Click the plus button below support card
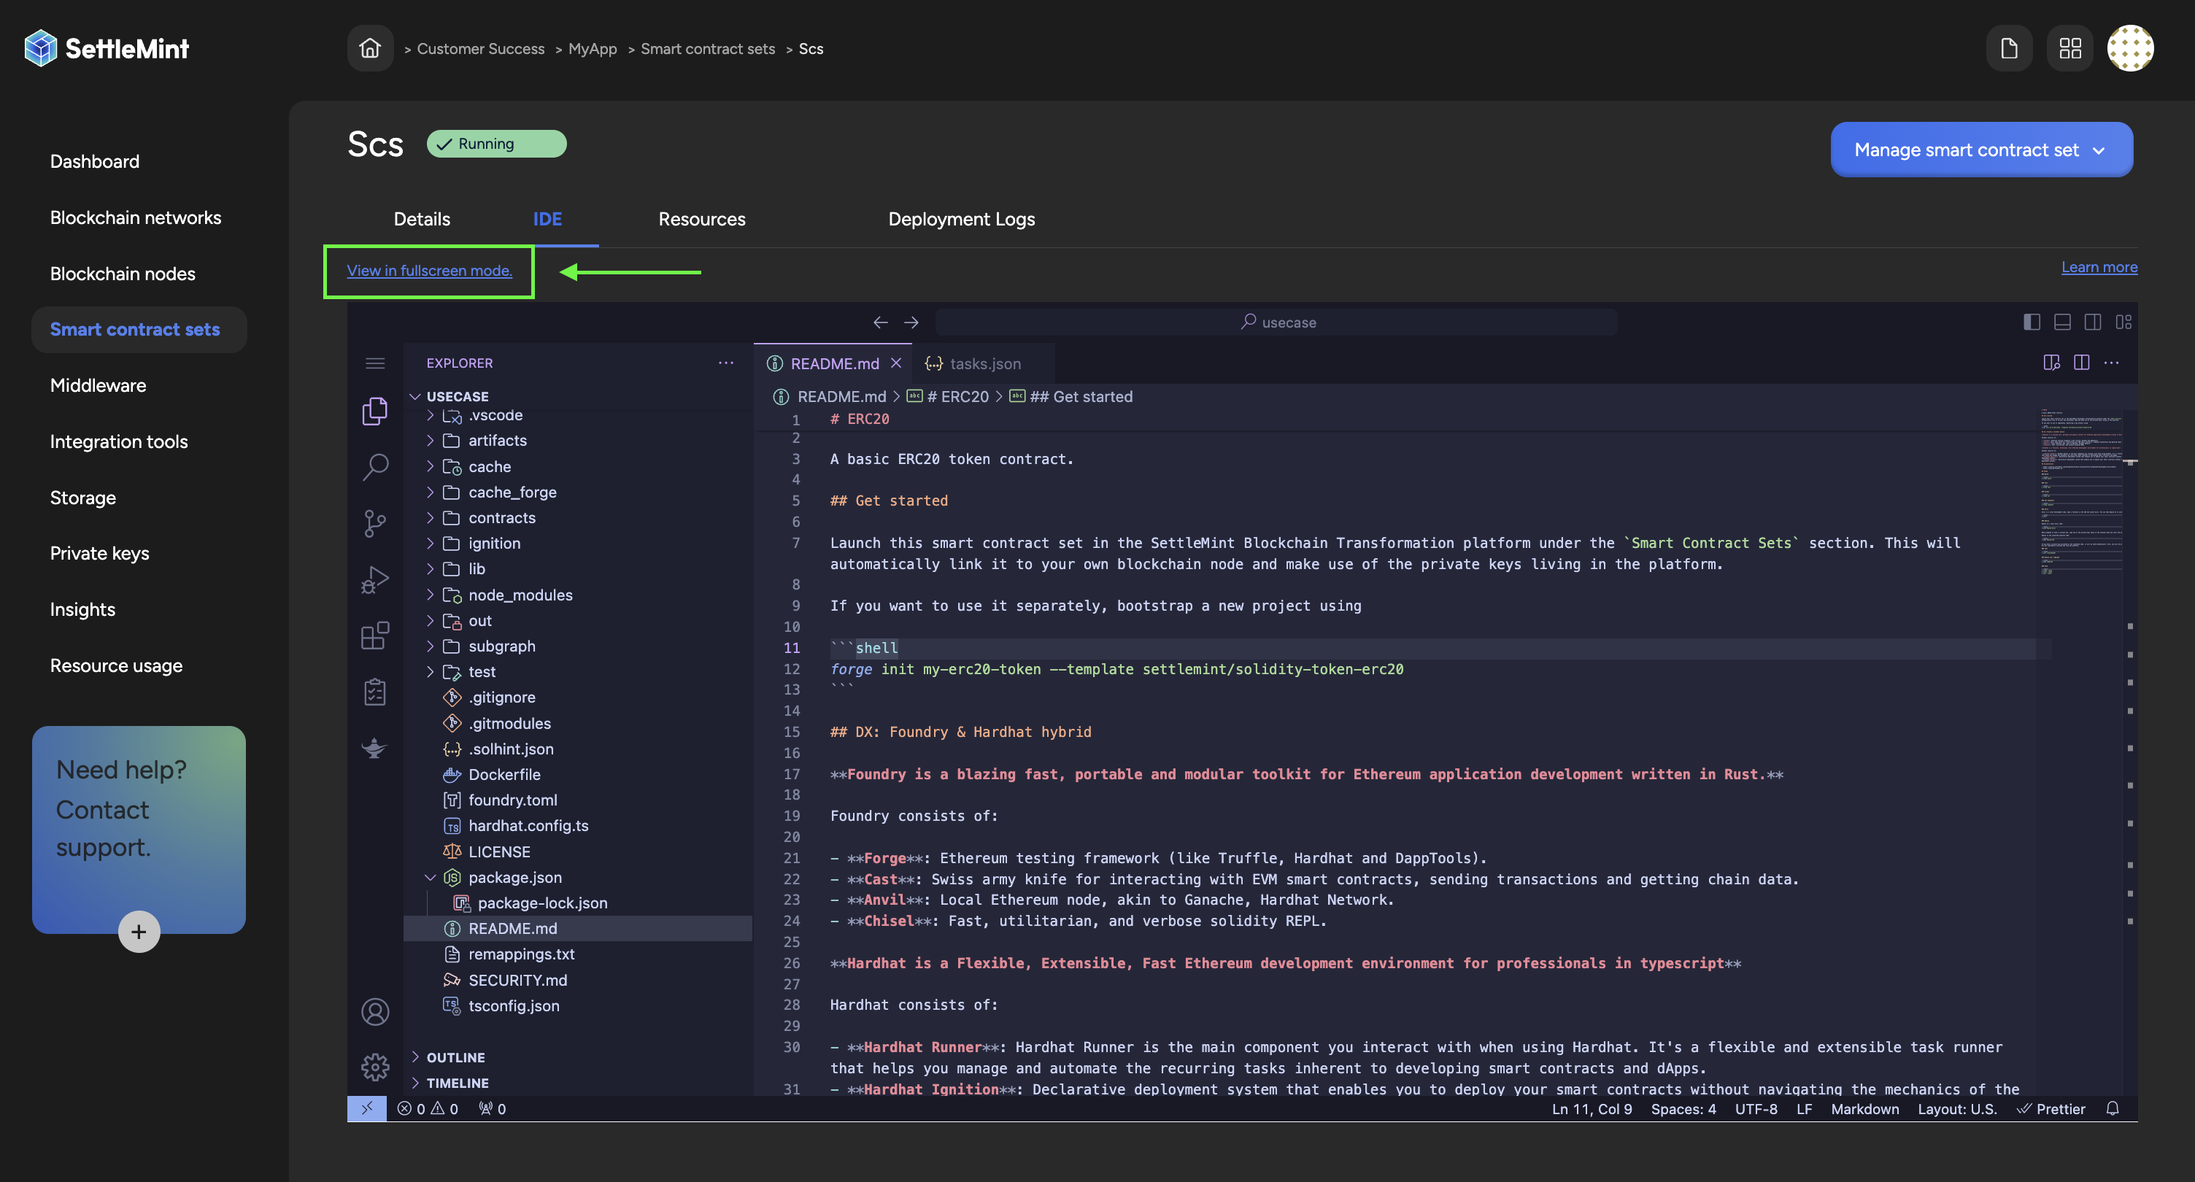2195x1182 pixels. 139,932
